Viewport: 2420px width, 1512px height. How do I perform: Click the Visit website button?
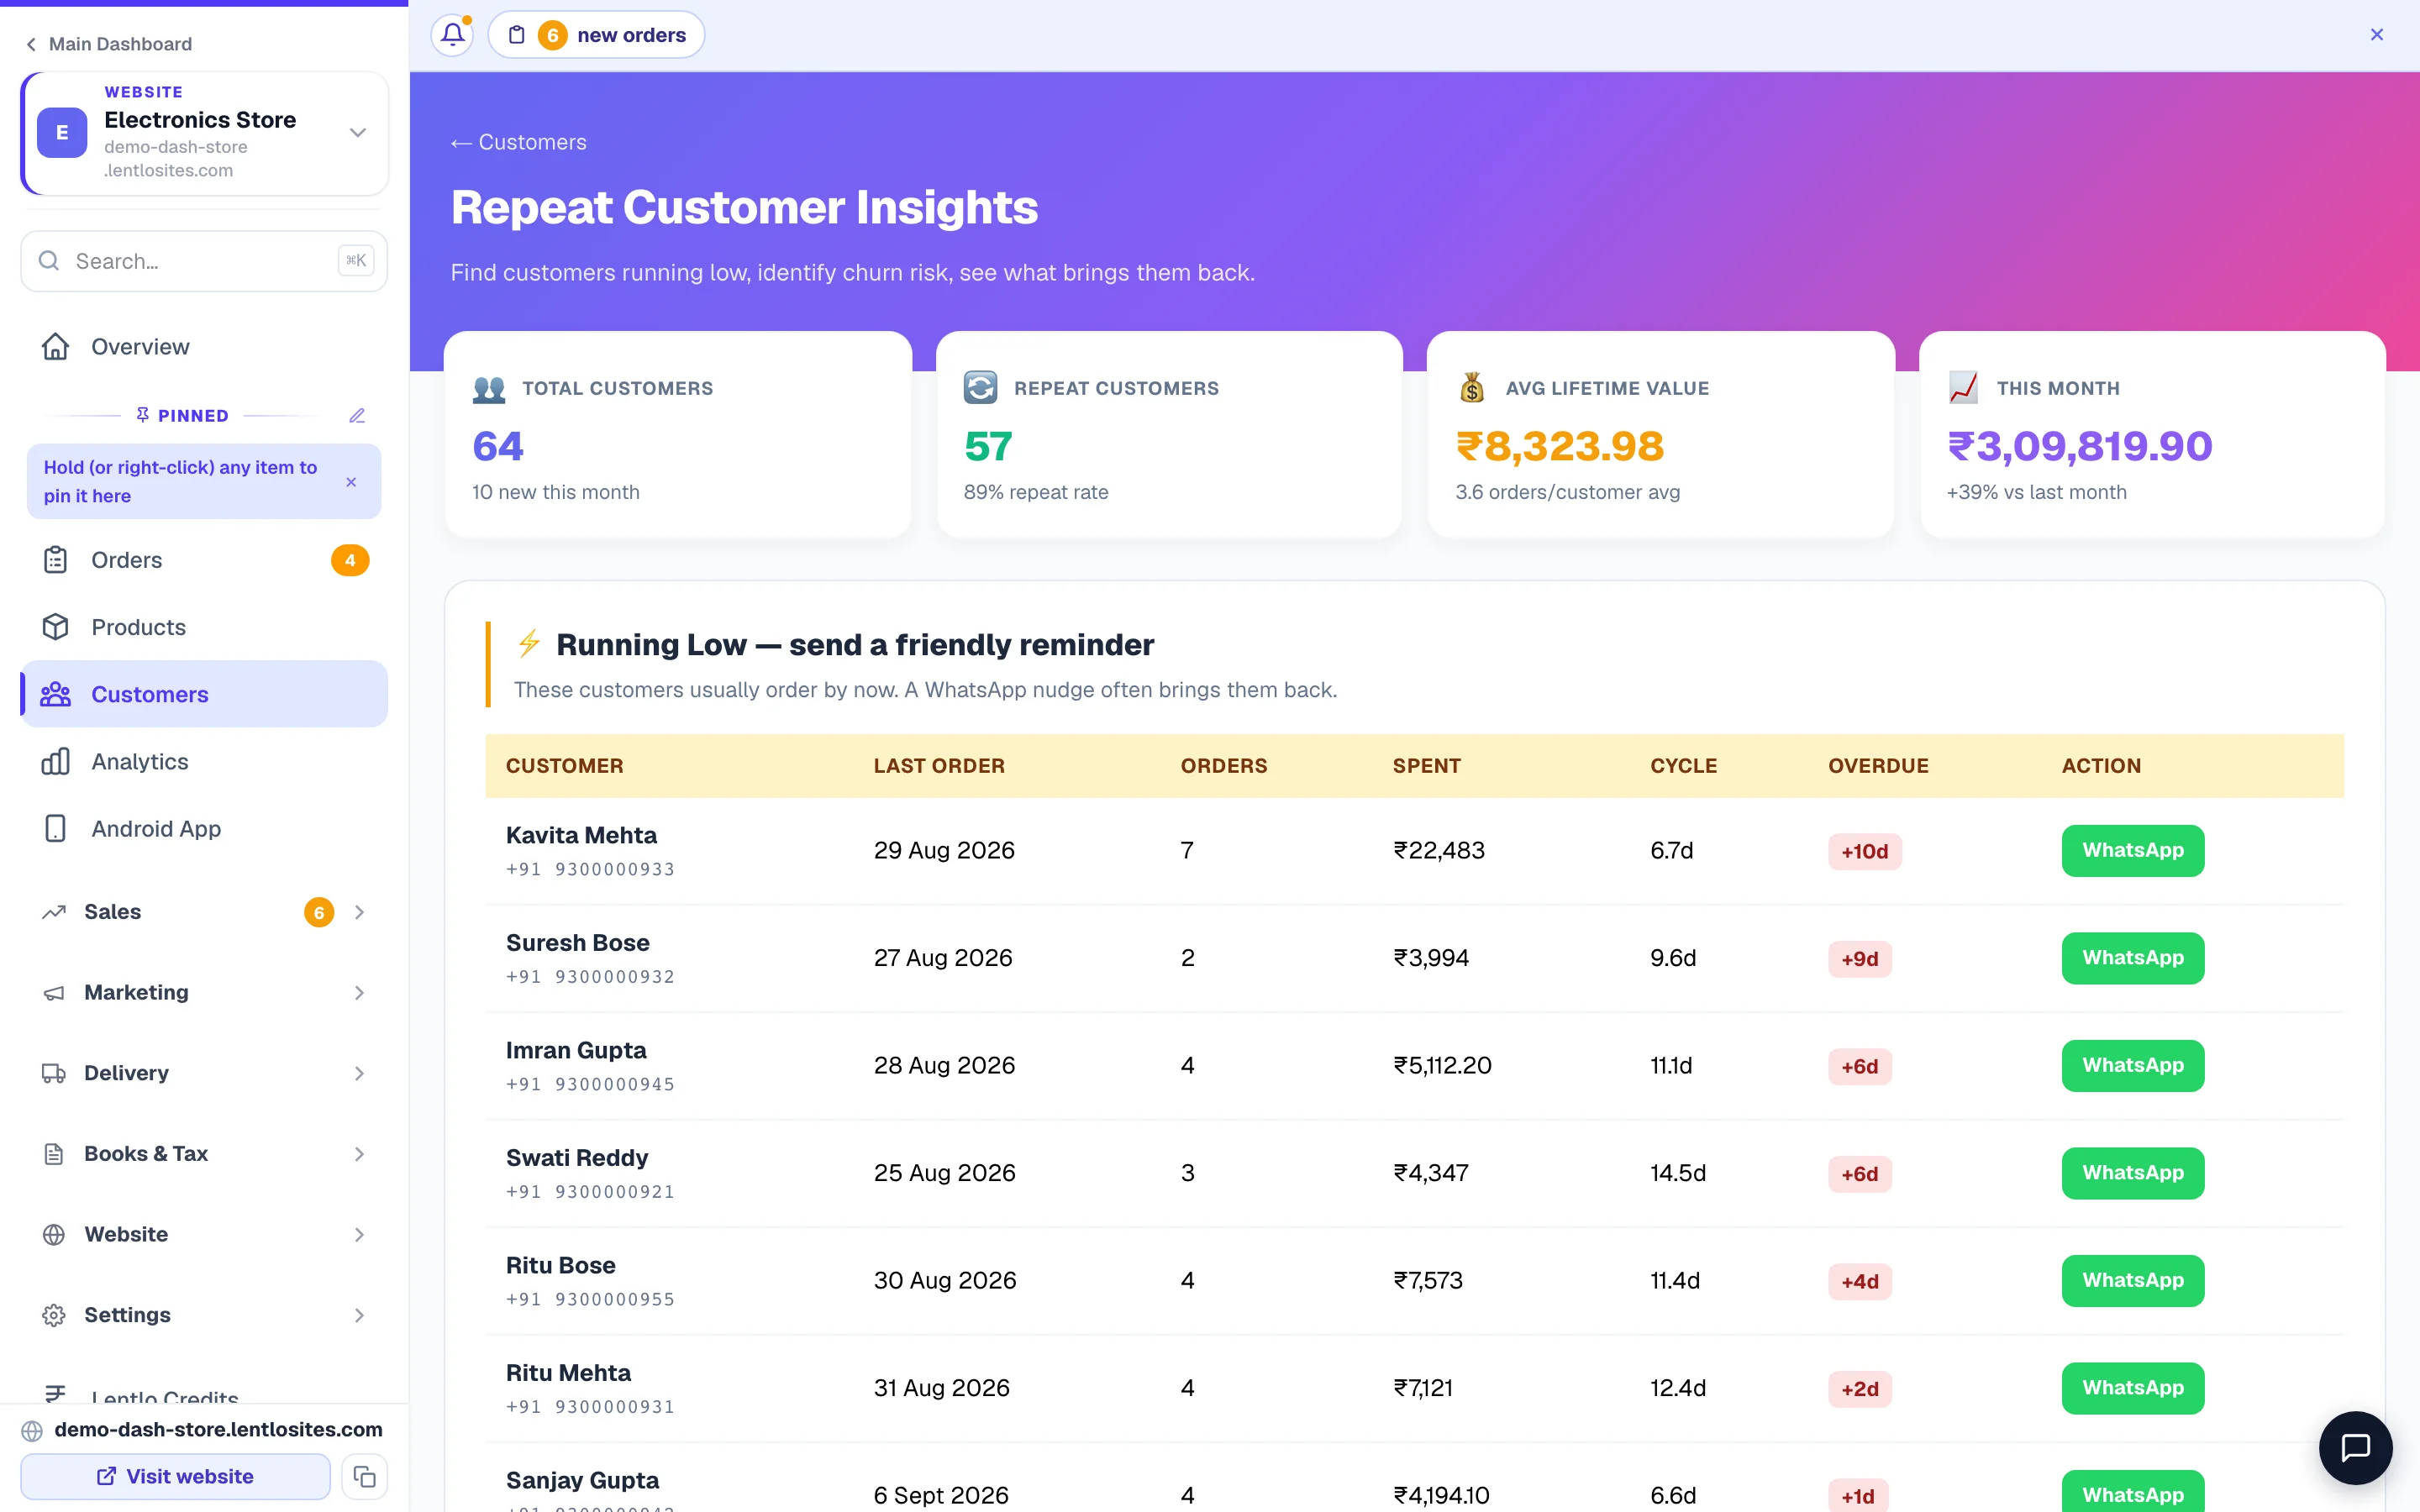(x=175, y=1476)
